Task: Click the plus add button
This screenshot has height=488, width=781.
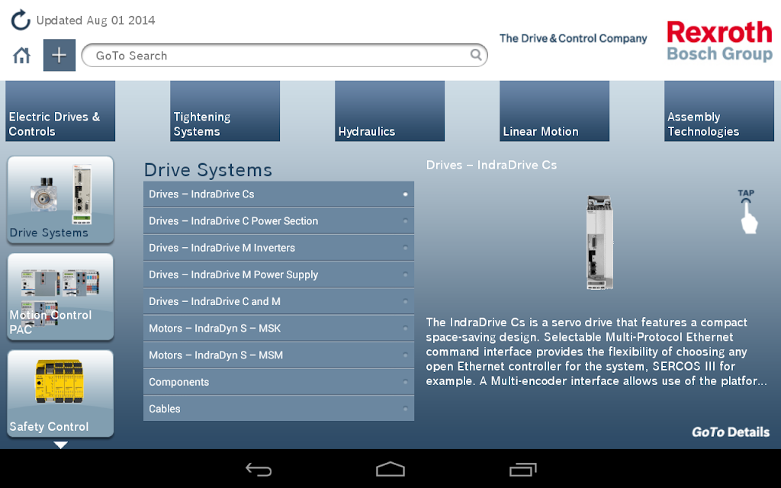Action: [59, 55]
